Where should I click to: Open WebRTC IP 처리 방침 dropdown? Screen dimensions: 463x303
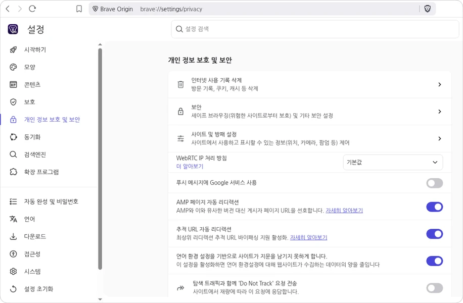tap(392, 162)
